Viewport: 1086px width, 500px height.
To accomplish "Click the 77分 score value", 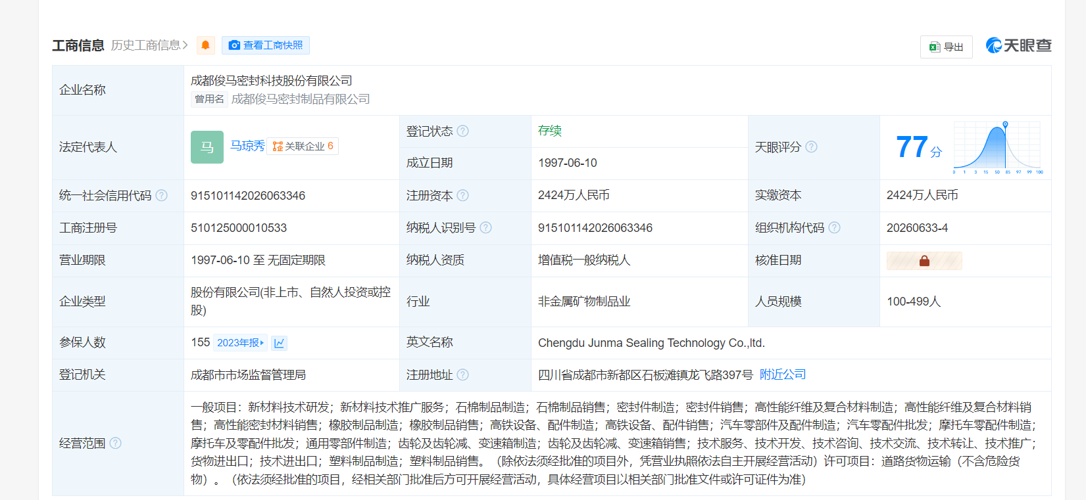I will pyautogui.click(x=919, y=147).
